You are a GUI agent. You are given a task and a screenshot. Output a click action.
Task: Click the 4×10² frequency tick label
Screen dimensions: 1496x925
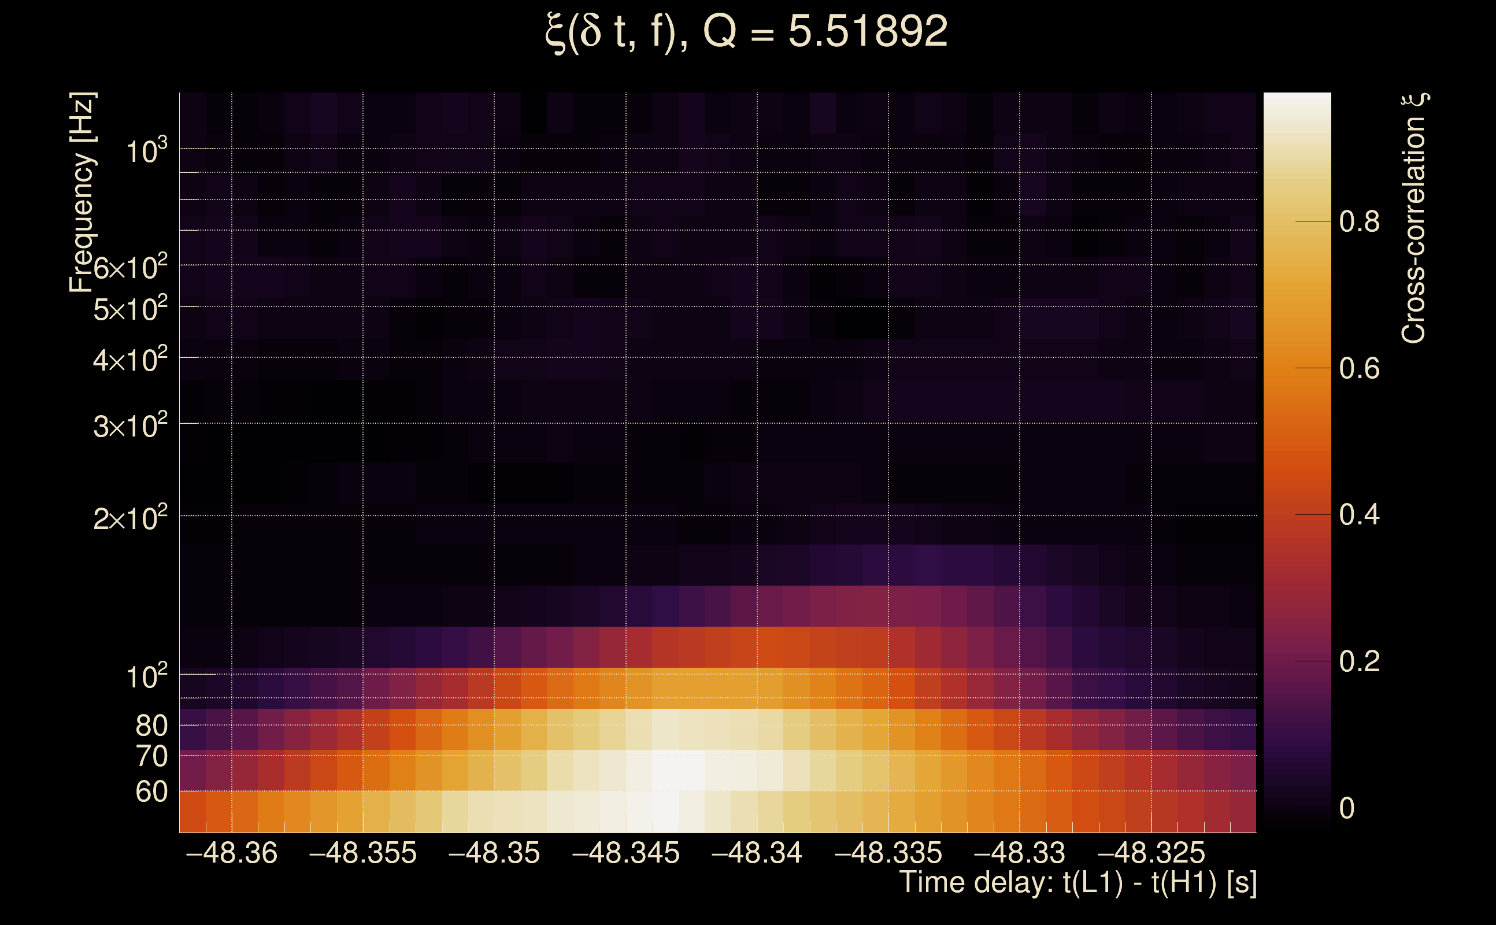pos(130,360)
